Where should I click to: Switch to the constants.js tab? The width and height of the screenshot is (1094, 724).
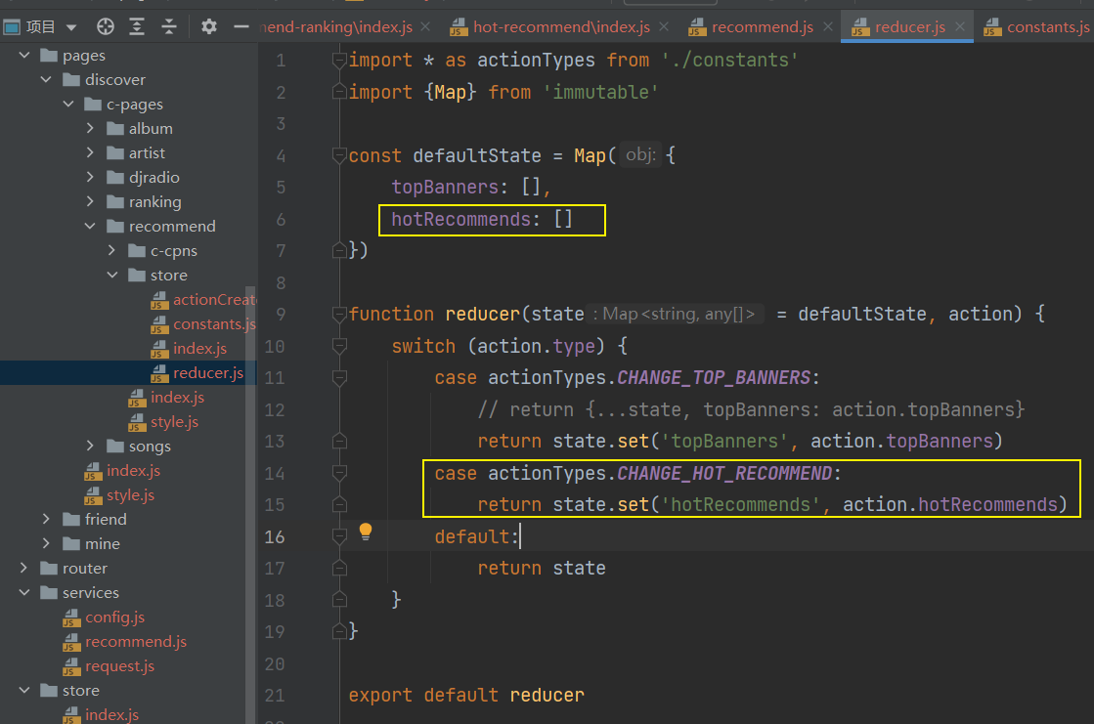click(x=1036, y=26)
